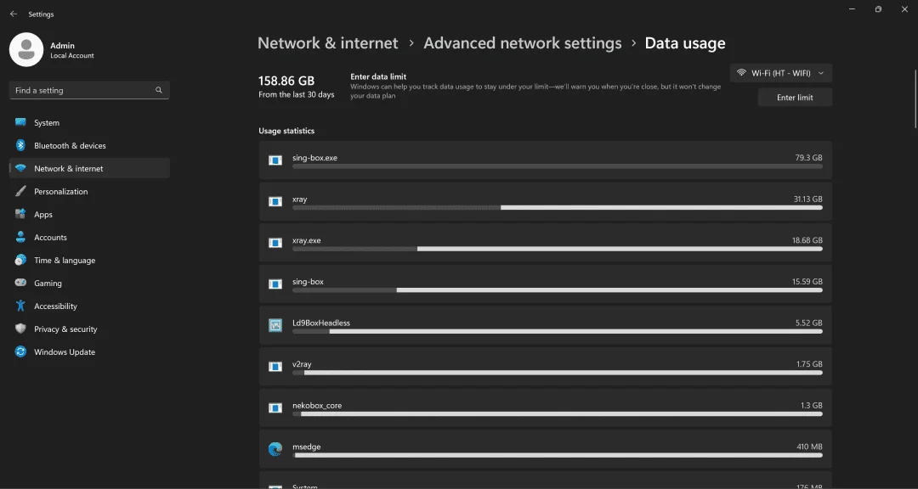Click the 1.3 GB value for nekobox_core
The image size is (918, 489).
point(812,405)
